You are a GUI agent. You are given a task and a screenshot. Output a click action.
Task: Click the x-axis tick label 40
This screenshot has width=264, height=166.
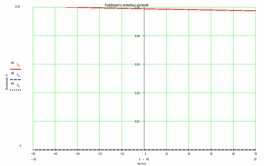(233, 154)
